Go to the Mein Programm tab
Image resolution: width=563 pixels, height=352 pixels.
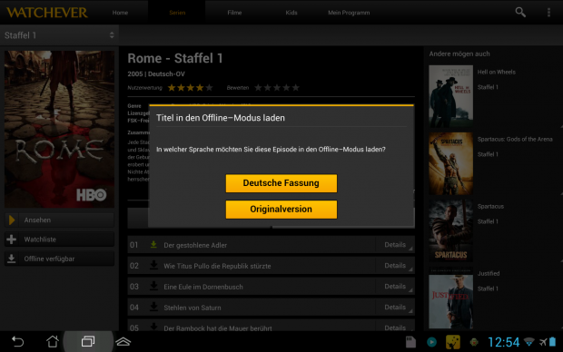tap(349, 13)
